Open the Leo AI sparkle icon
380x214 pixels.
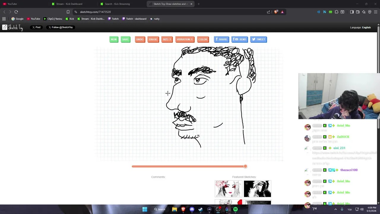[364, 12]
